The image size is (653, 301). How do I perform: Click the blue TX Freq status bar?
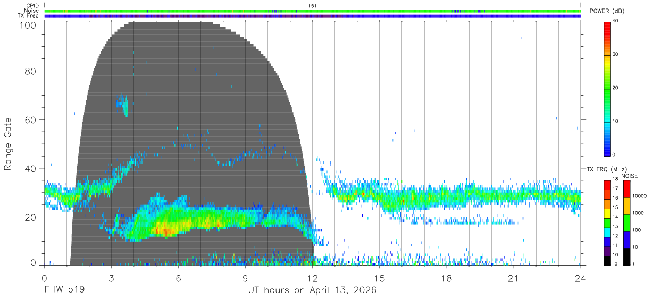(x=313, y=16)
